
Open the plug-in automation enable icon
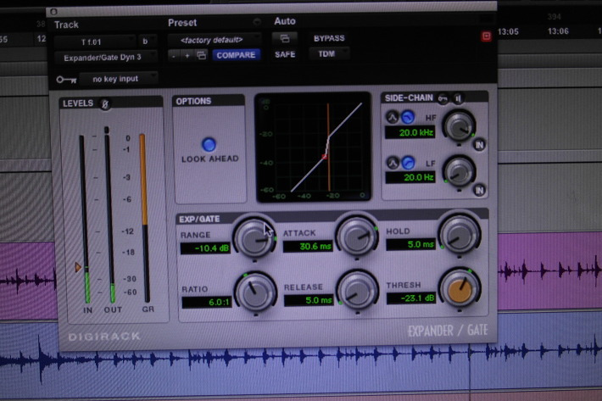coord(285,38)
